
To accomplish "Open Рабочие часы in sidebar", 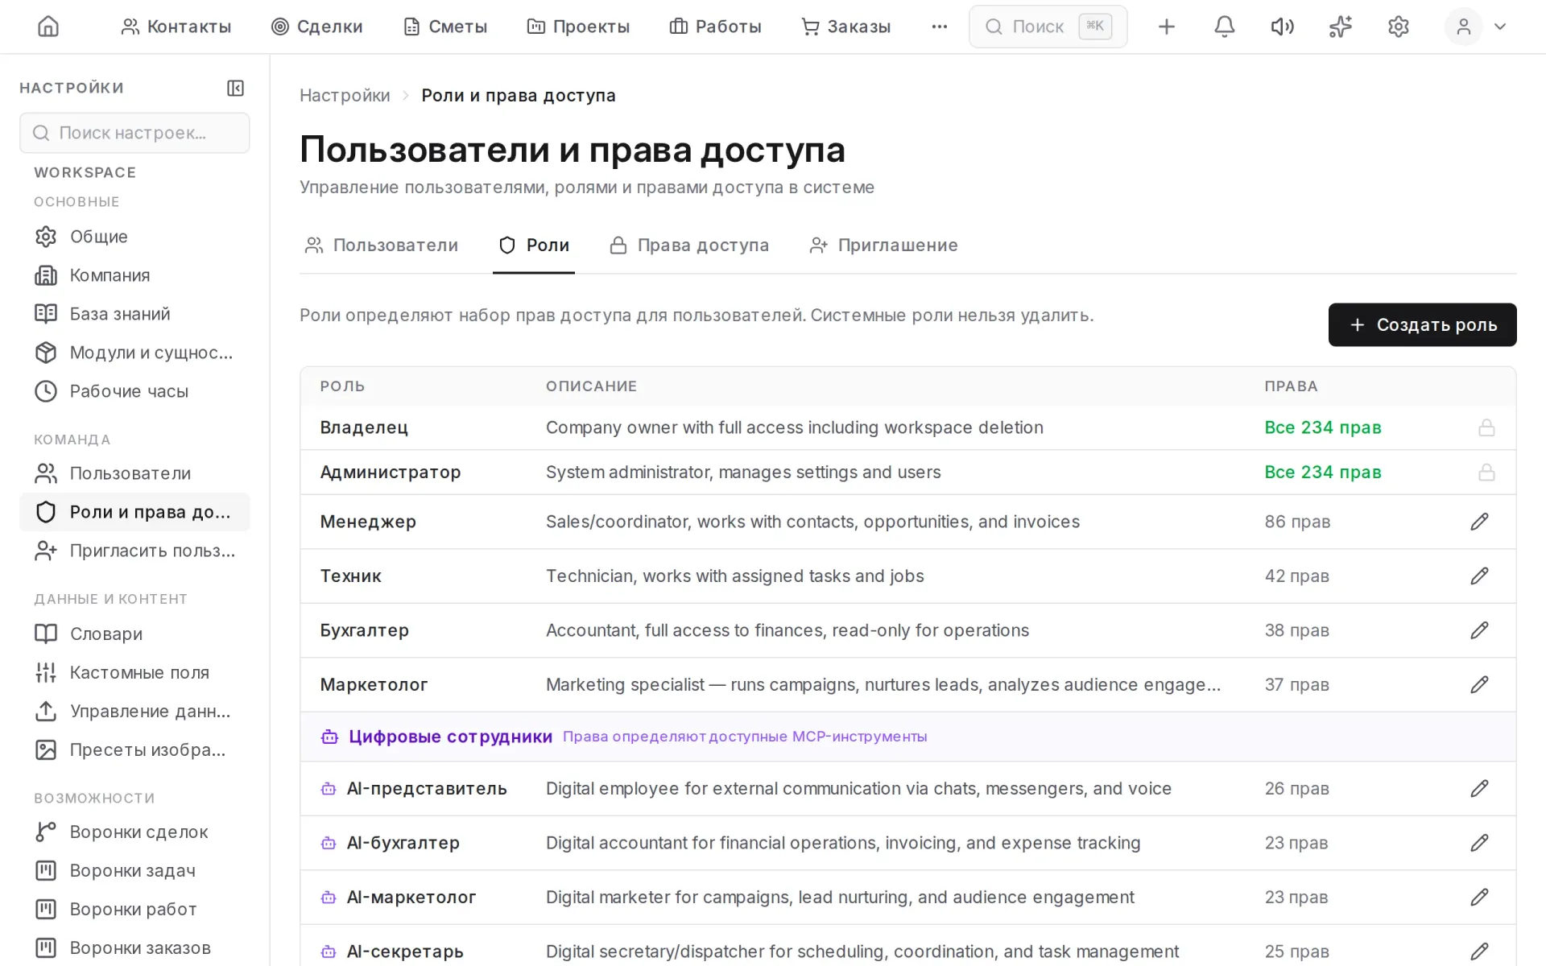I will pyautogui.click(x=134, y=391).
